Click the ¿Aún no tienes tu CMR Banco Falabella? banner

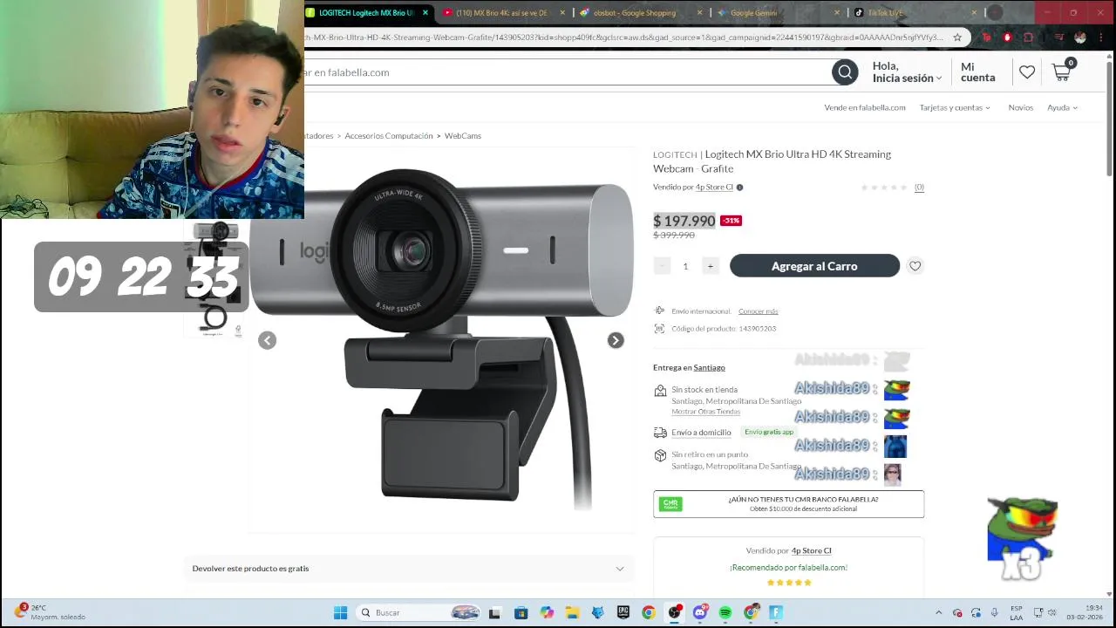pos(788,504)
